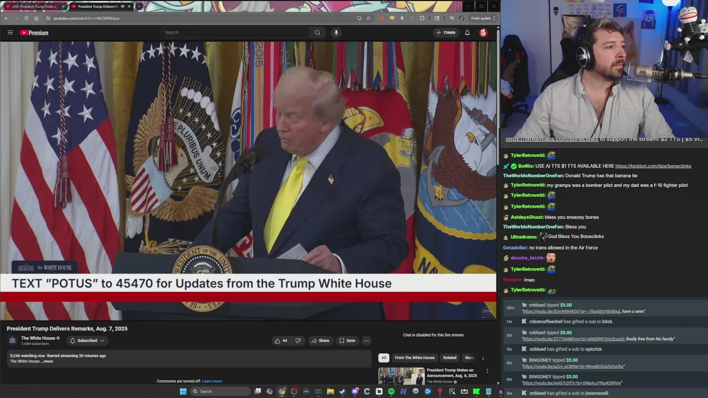Open Copilot from the taskbar
The image size is (708, 398).
(x=269, y=391)
